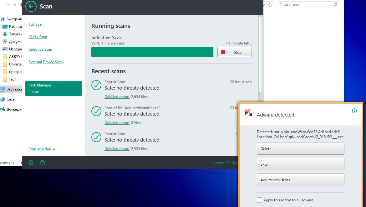
Task: Open External Device Scan
Action: click(x=46, y=62)
